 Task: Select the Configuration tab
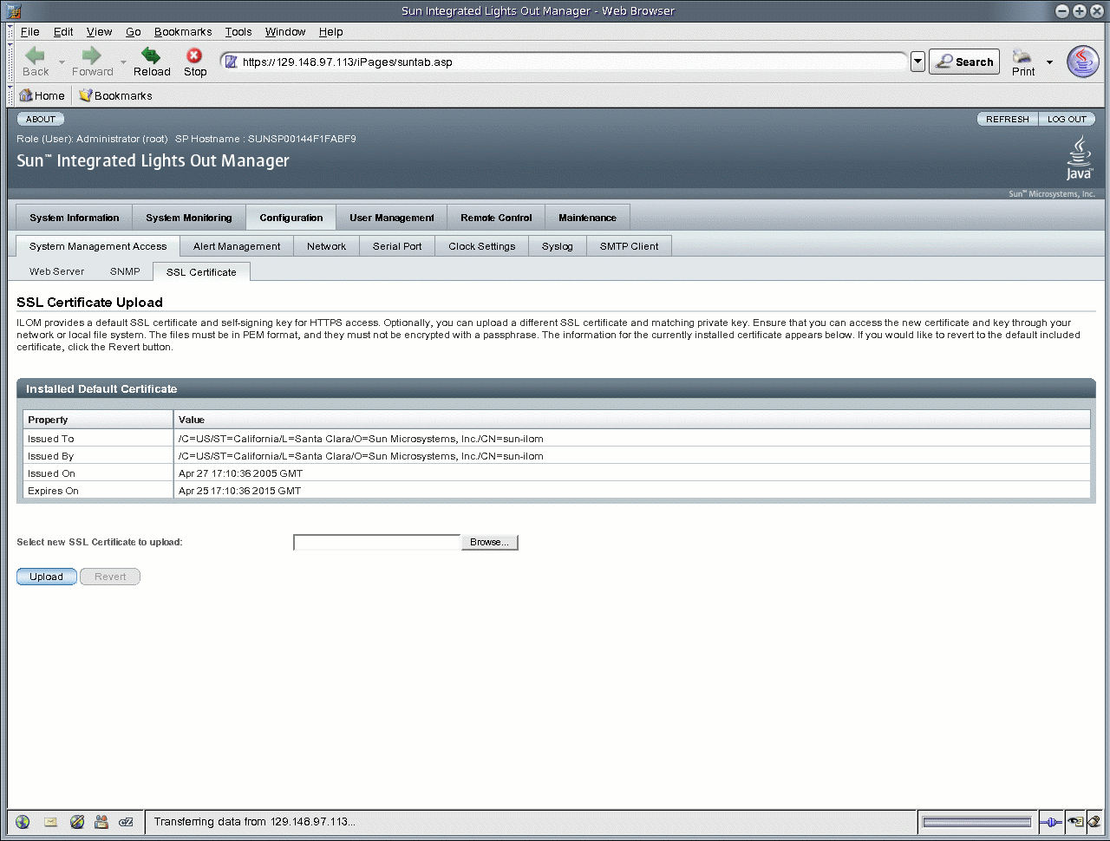tap(291, 218)
